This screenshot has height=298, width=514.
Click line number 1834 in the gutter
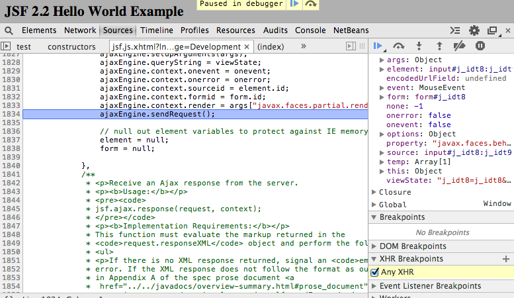(x=11, y=114)
